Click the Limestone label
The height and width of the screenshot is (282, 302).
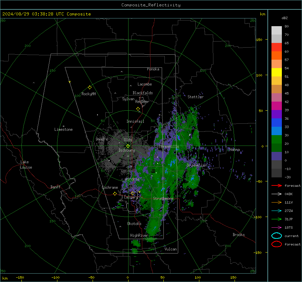point(63,129)
